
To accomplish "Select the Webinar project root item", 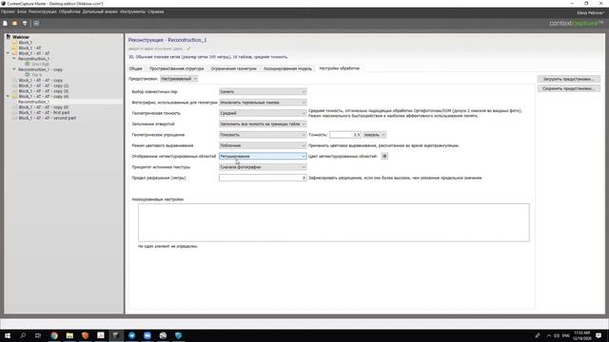I will (x=21, y=37).
